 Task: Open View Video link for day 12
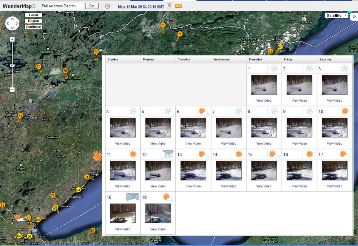click(158, 186)
